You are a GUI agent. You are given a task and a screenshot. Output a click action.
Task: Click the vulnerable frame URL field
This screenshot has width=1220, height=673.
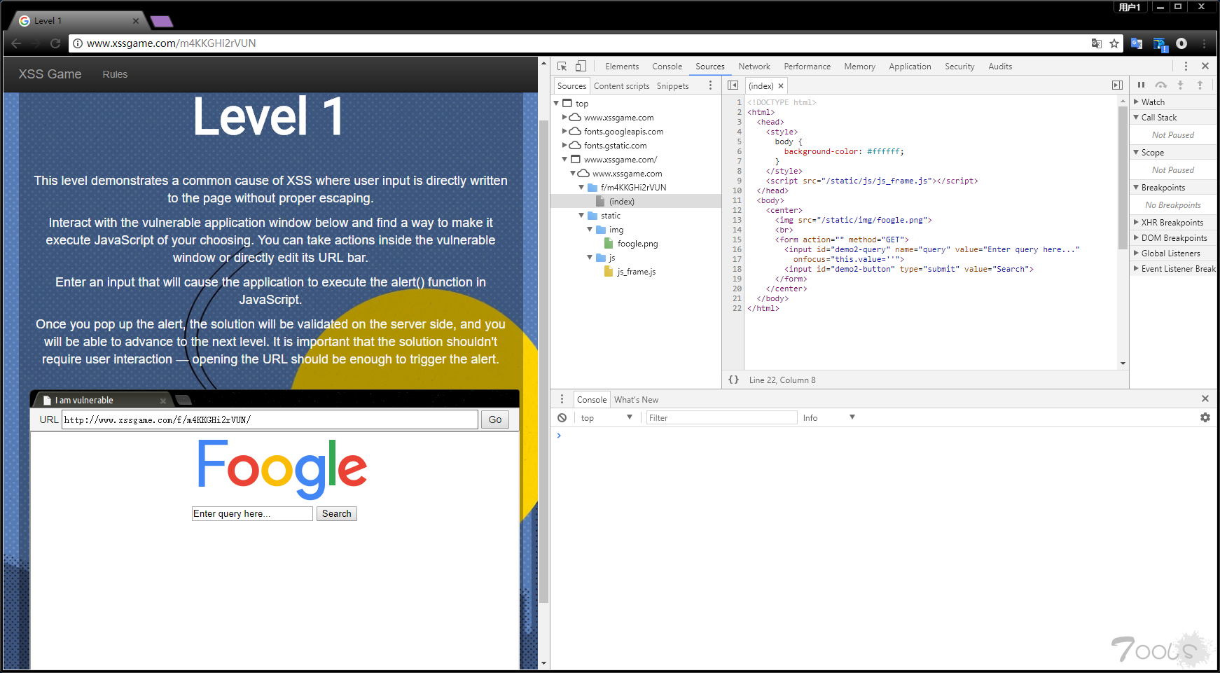click(x=270, y=419)
